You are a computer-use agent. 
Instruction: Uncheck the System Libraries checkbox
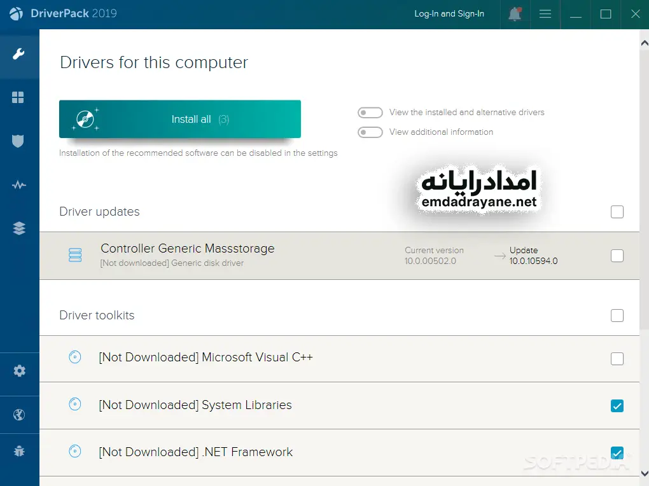pyautogui.click(x=617, y=406)
